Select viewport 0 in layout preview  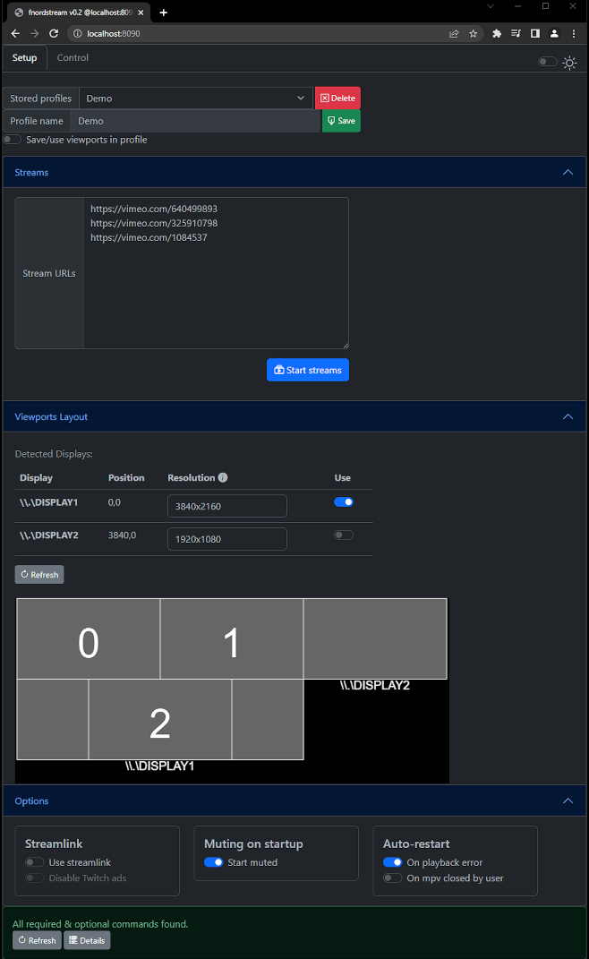pos(88,638)
